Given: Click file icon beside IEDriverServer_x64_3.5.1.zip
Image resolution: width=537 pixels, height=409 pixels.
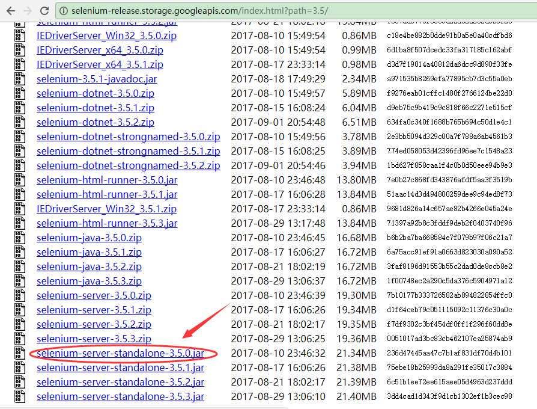Looking at the screenshot, I should pyautogui.click(x=20, y=64).
